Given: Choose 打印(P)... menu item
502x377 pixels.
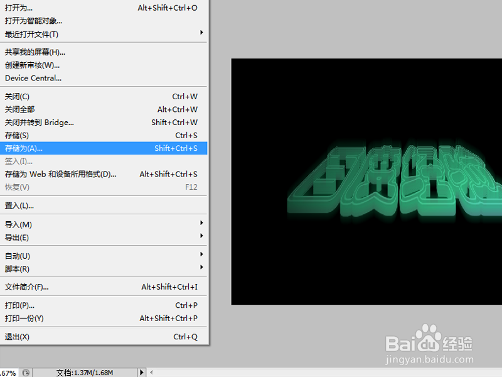Looking at the screenshot, I should [104, 305].
